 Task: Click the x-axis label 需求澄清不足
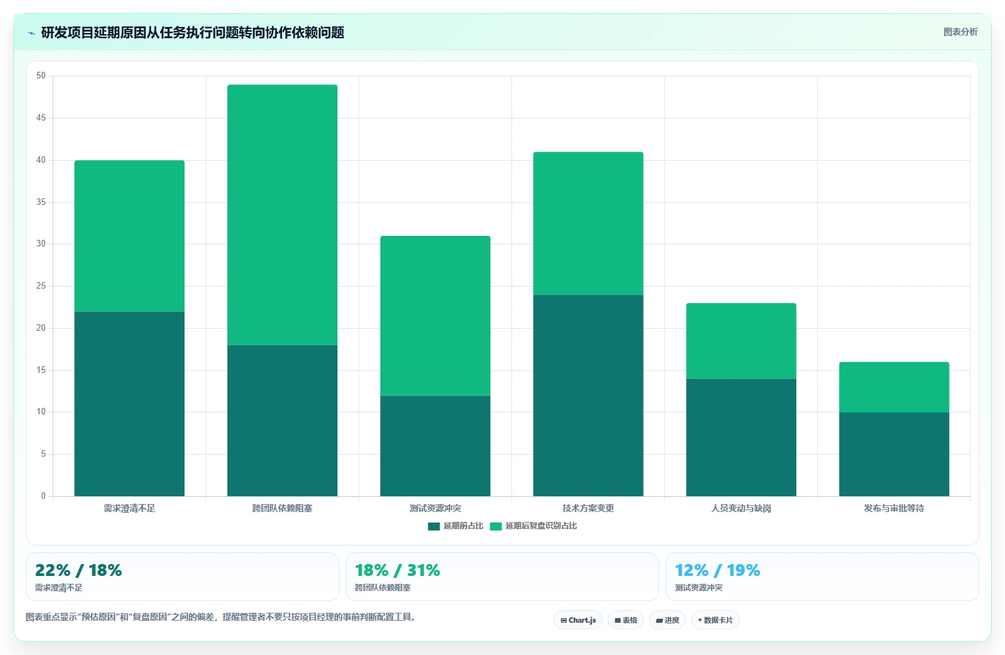[129, 508]
